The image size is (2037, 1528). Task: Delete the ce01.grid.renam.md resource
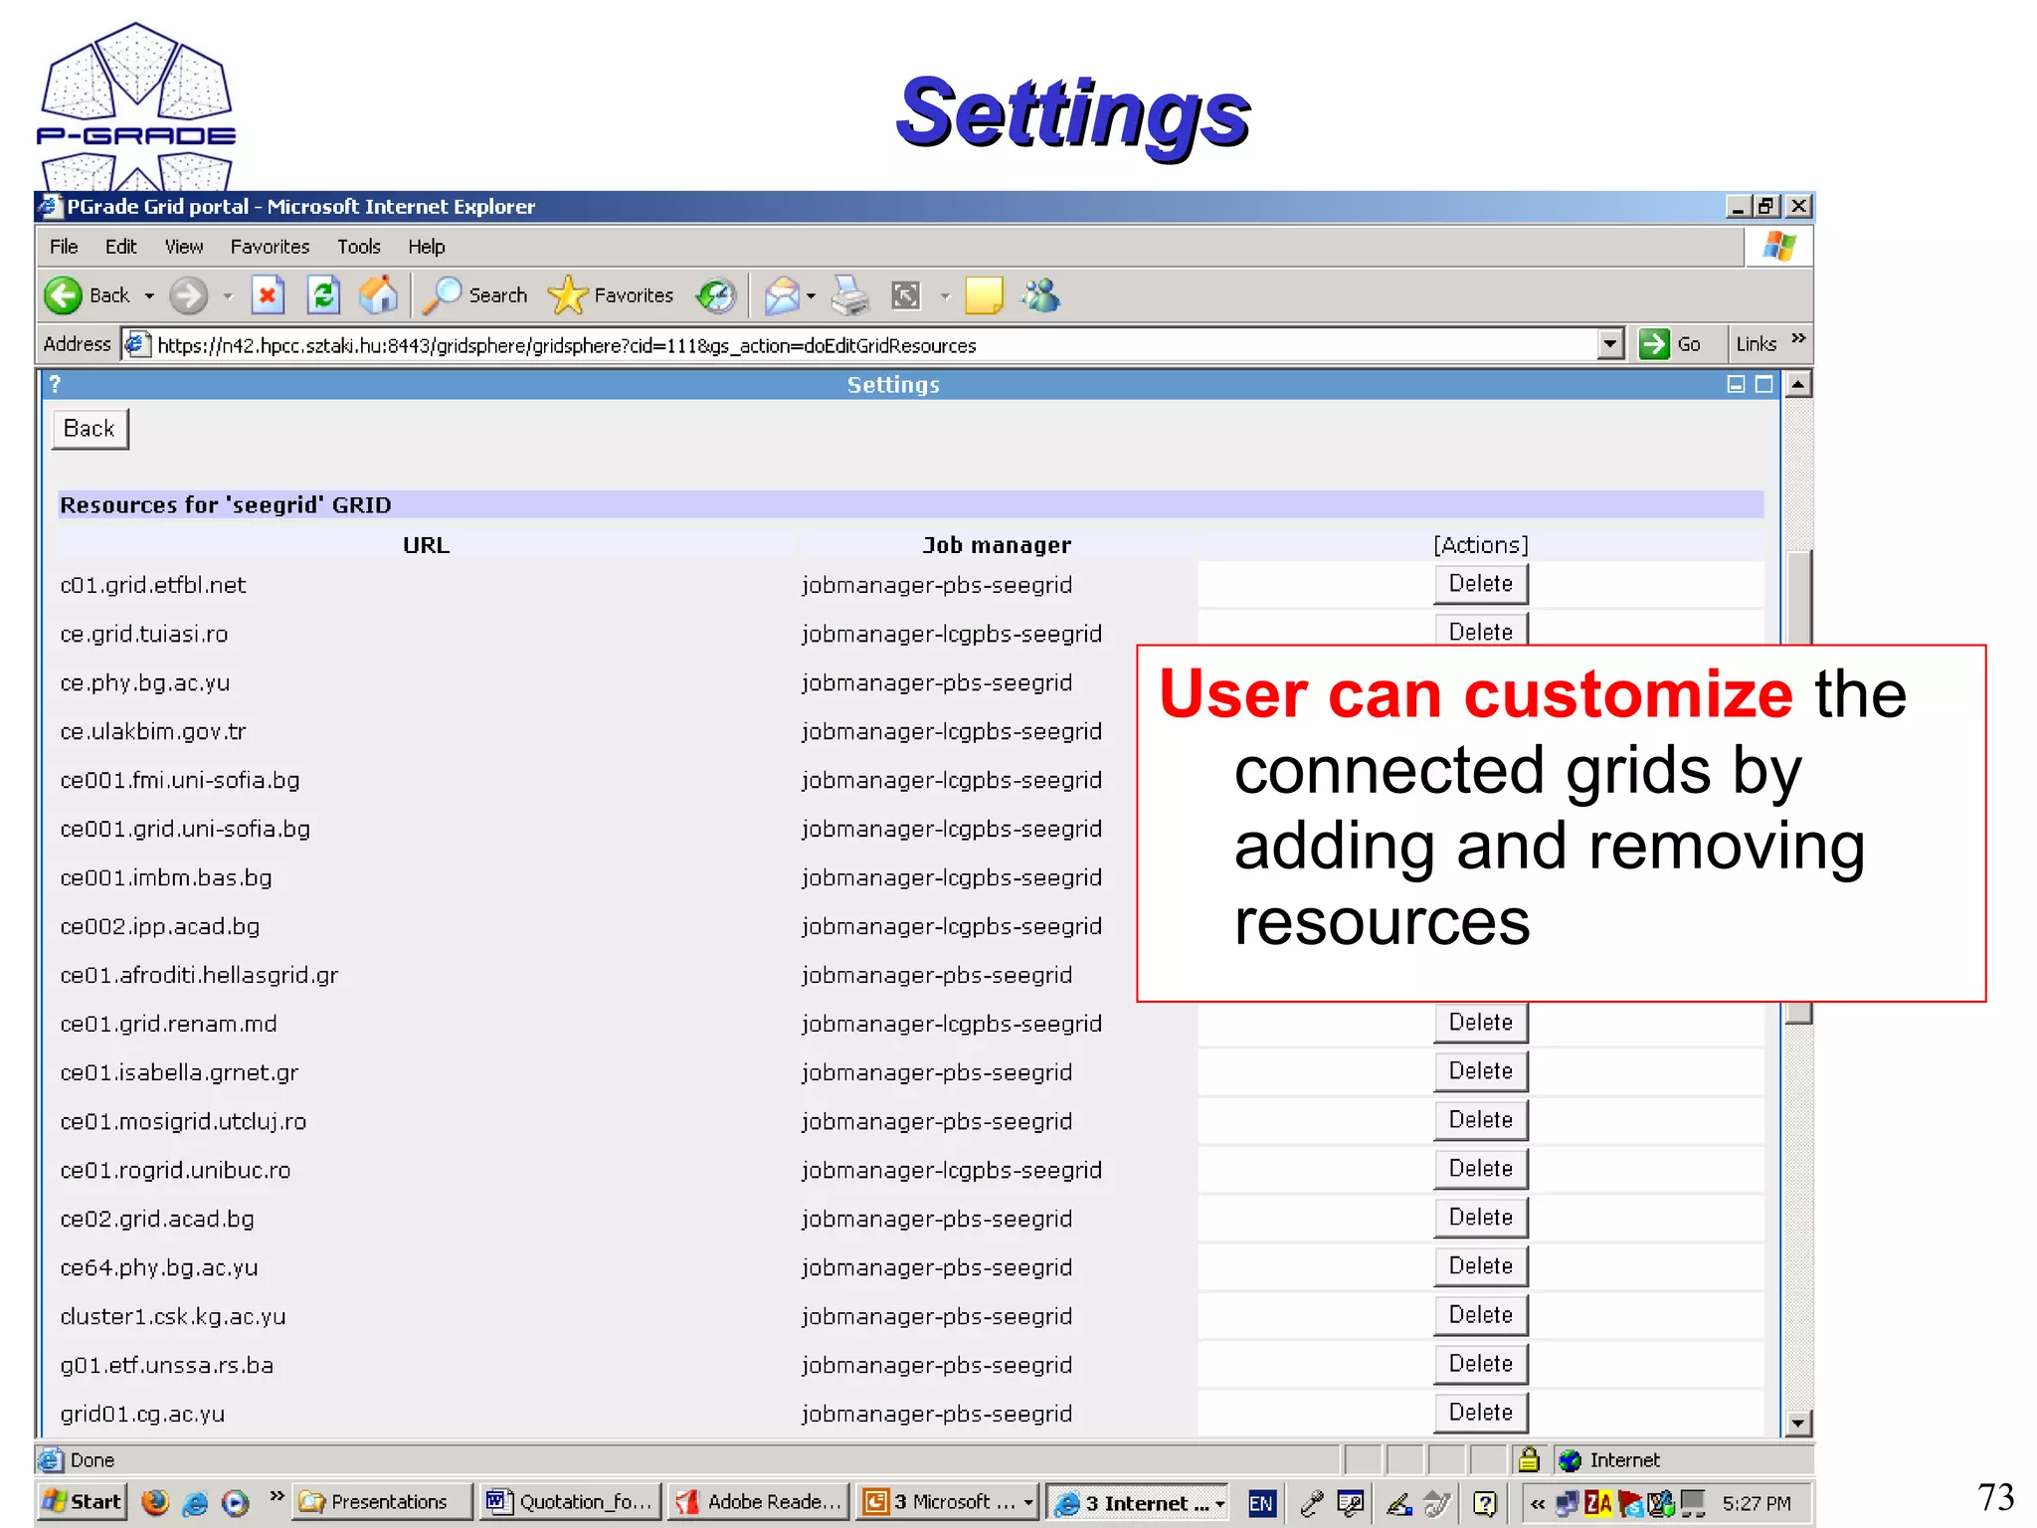pyautogui.click(x=1480, y=1023)
